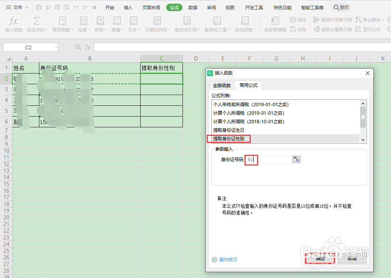
Task: Switch to the 数据 Data tab
Action: (193, 7)
